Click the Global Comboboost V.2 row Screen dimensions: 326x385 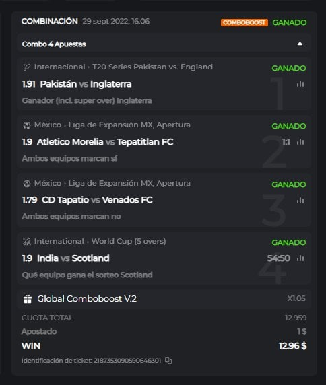click(x=164, y=299)
